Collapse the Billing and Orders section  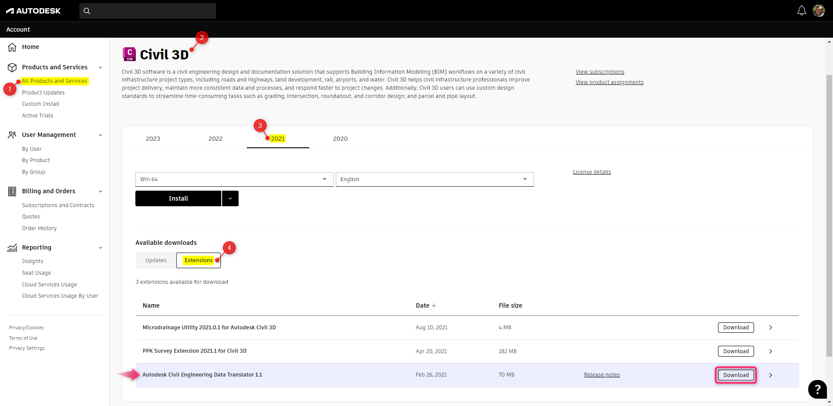pyautogui.click(x=101, y=192)
